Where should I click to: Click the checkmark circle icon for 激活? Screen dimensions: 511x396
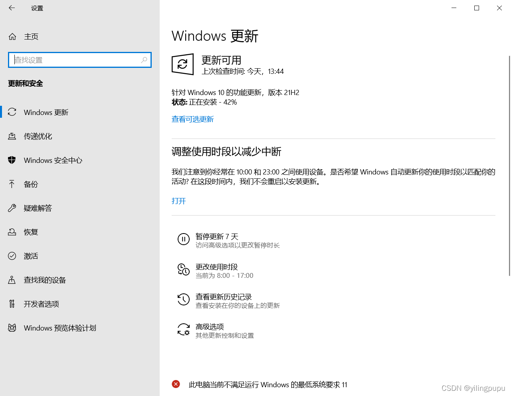click(x=12, y=256)
